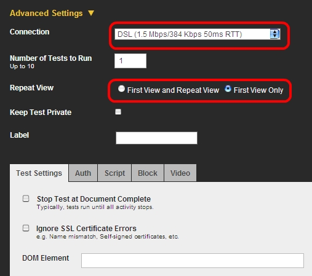Screen dimensions: 312x276
Task: Focus the Number of Tests to Run field
Action: [x=130, y=61]
